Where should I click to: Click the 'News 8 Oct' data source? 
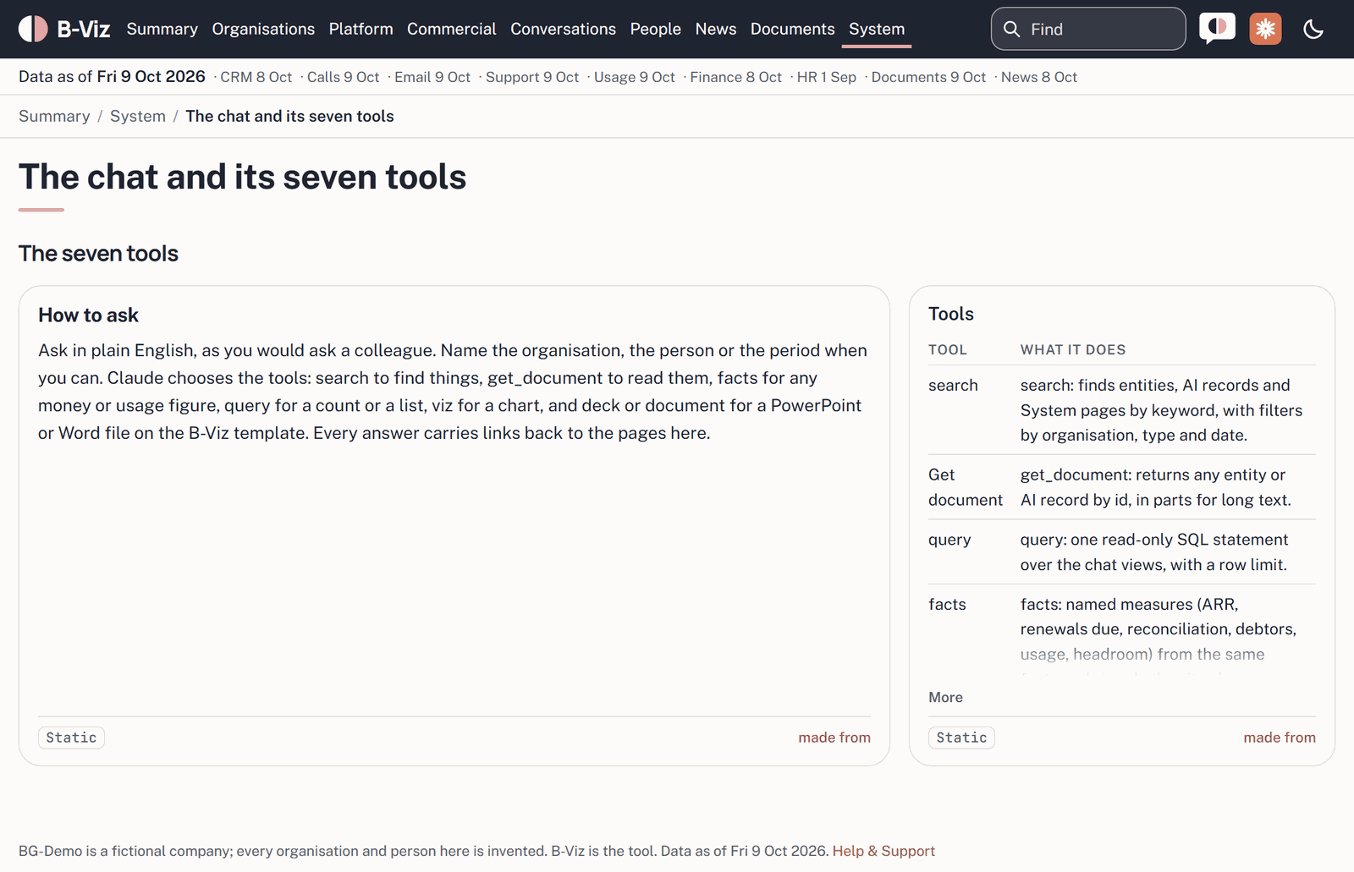1039,77
